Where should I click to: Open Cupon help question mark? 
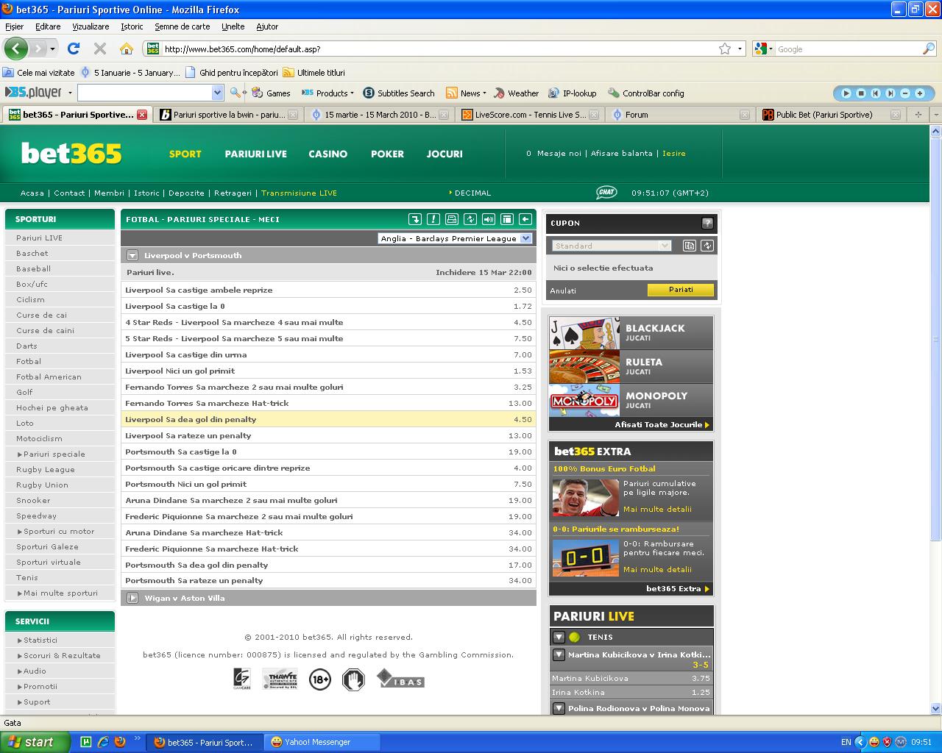point(707,223)
